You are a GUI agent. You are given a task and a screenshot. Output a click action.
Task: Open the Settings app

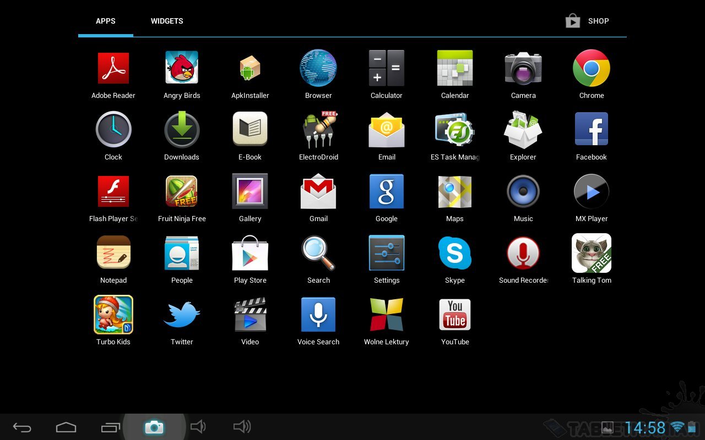pos(387,253)
